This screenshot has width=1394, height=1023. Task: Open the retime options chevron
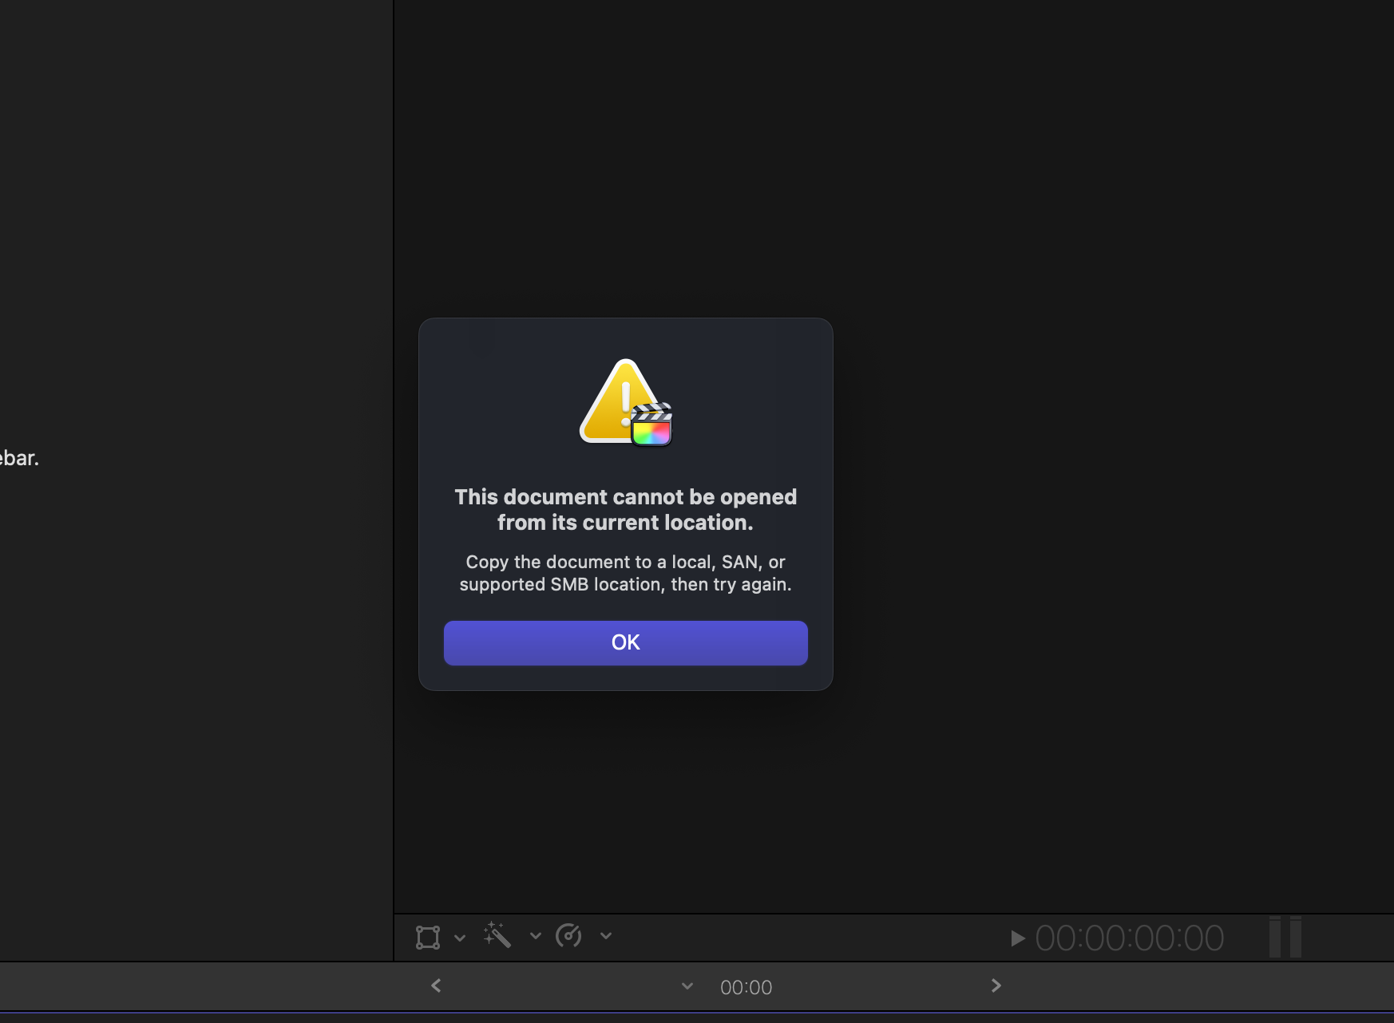[x=606, y=936]
